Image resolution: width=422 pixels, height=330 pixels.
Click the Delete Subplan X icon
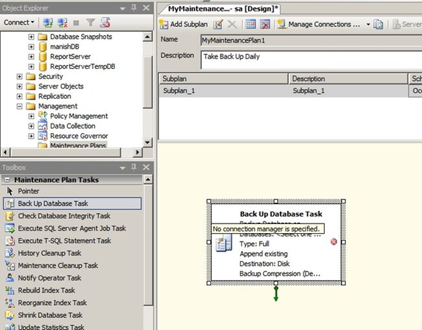(232, 24)
